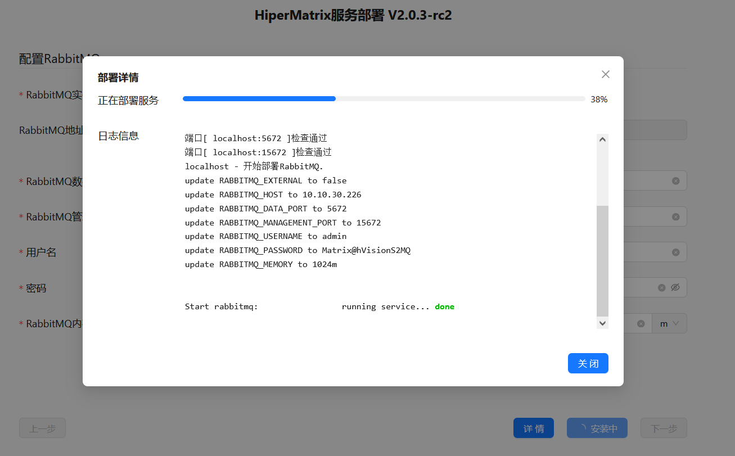Image resolution: width=735 pixels, height=456 pixels.
Task: Close the deployment details dialog with X
Action: pyautogui.click(x=606, y=74)
